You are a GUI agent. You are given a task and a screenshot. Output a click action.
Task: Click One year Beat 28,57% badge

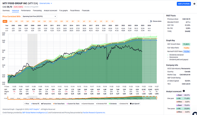point(183,95)
